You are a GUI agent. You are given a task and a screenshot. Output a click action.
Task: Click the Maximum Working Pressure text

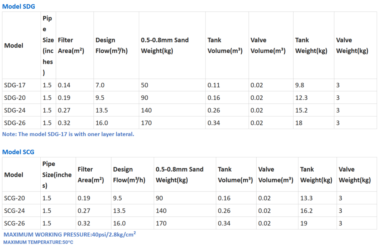[x=69, y=234]
